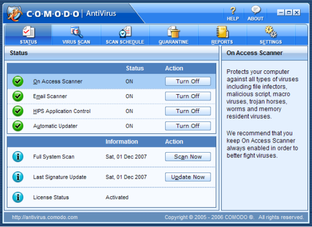This screenshot has width=312, height=227.
Task: Click the info icon beside Full System Scan
Action: click(18, 157)
